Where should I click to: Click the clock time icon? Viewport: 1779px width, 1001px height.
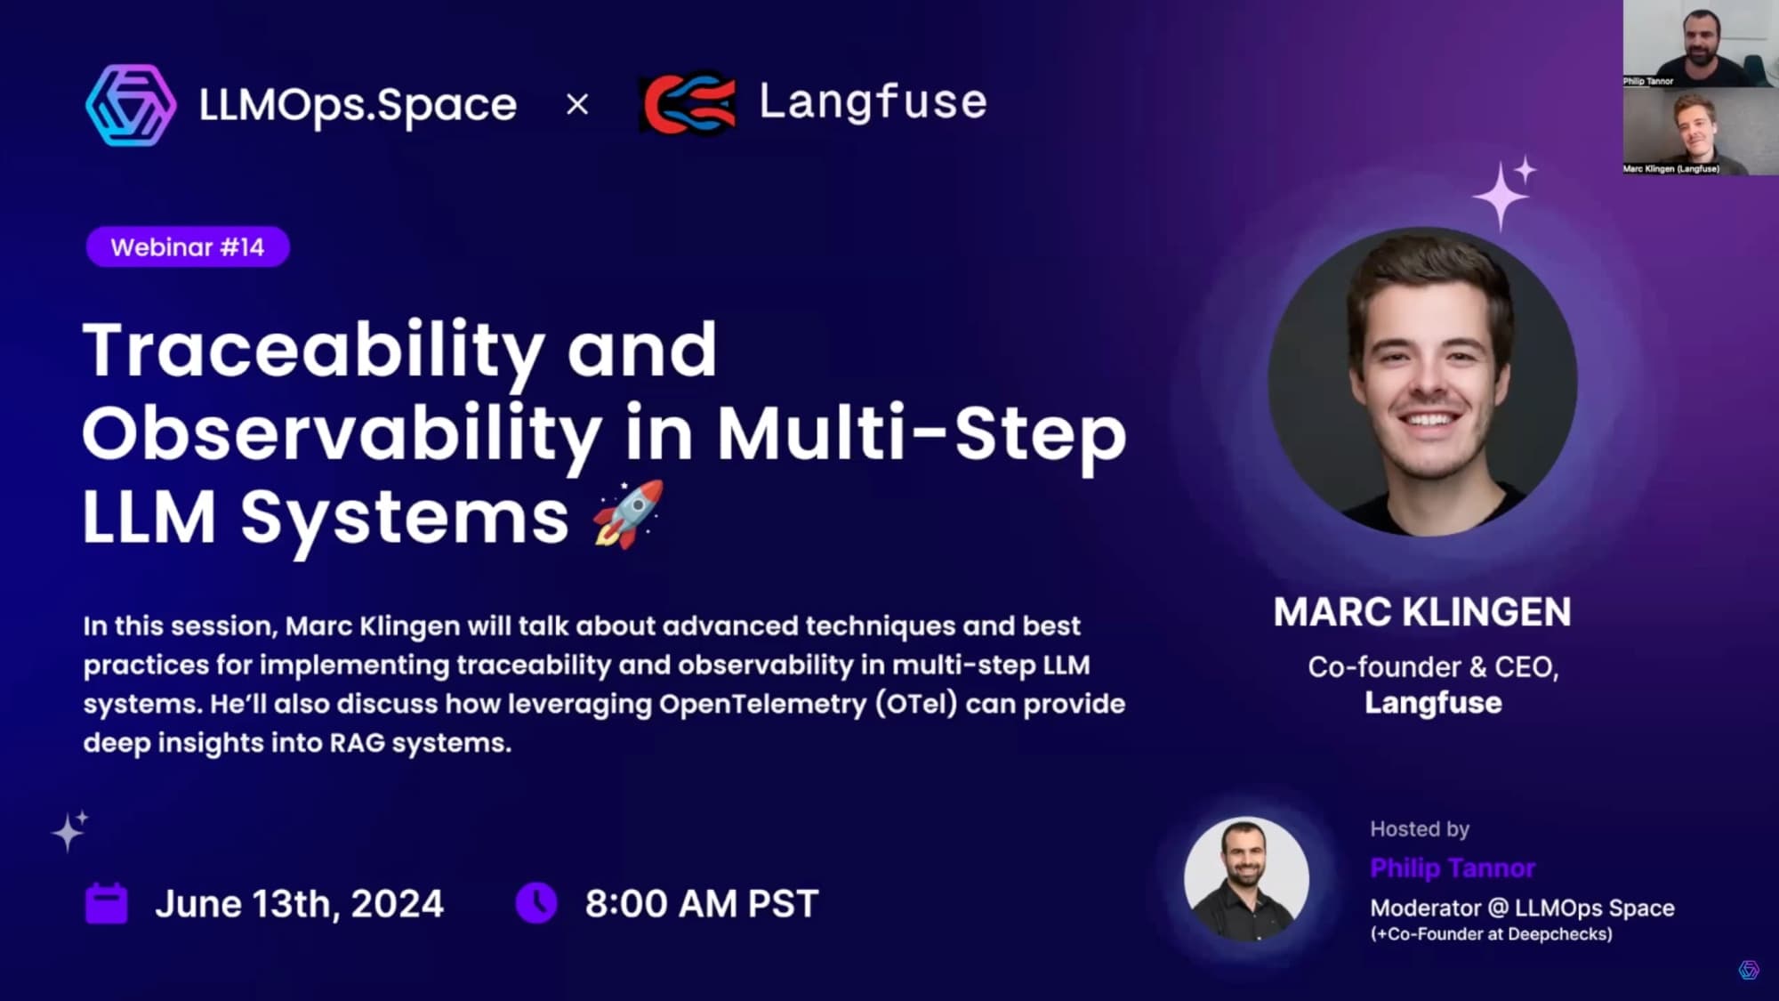tap(537, 902)
